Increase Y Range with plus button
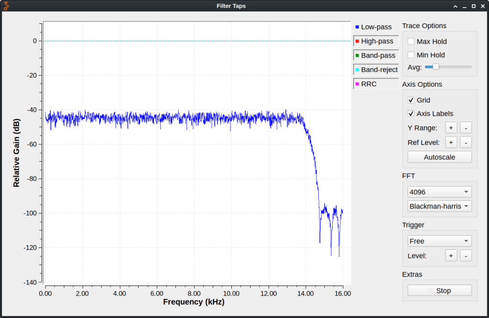This screenshot has height=318, width=489. (x=451, y=128)
